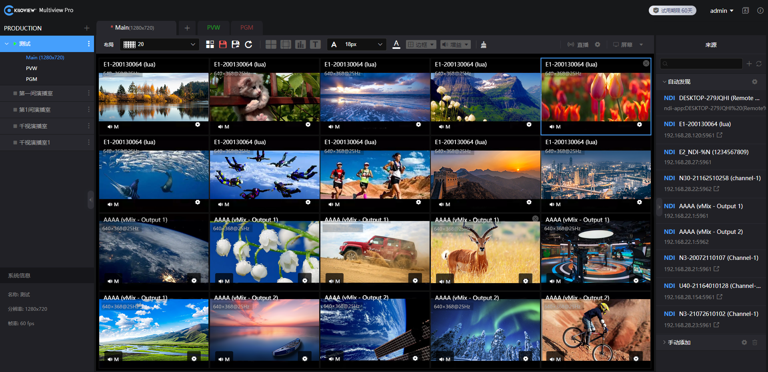Viewport: 768px width, 372px height.
Task: Open the layout 20 dropdown
Action: 159,44
